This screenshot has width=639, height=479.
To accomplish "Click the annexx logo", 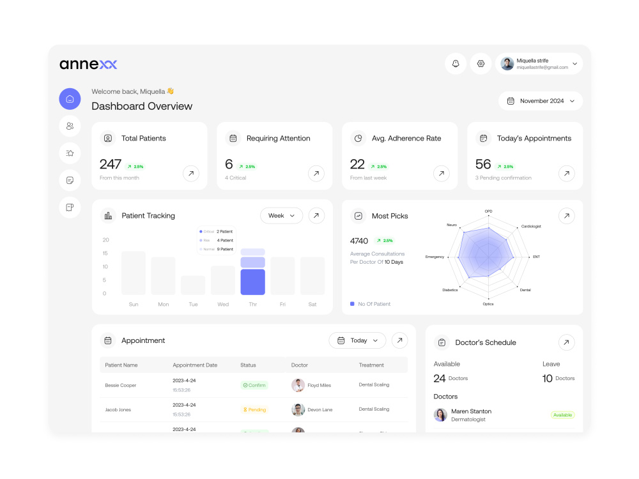I will 88,64.
